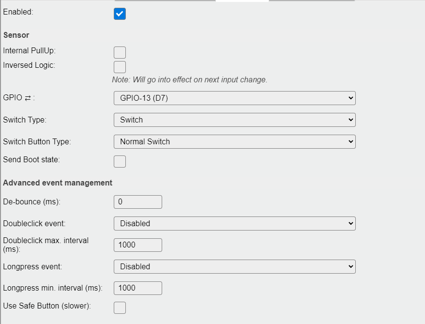Toggle the Inversed Logic checkbox
425x324 pixels.
[x=120, y=67]
